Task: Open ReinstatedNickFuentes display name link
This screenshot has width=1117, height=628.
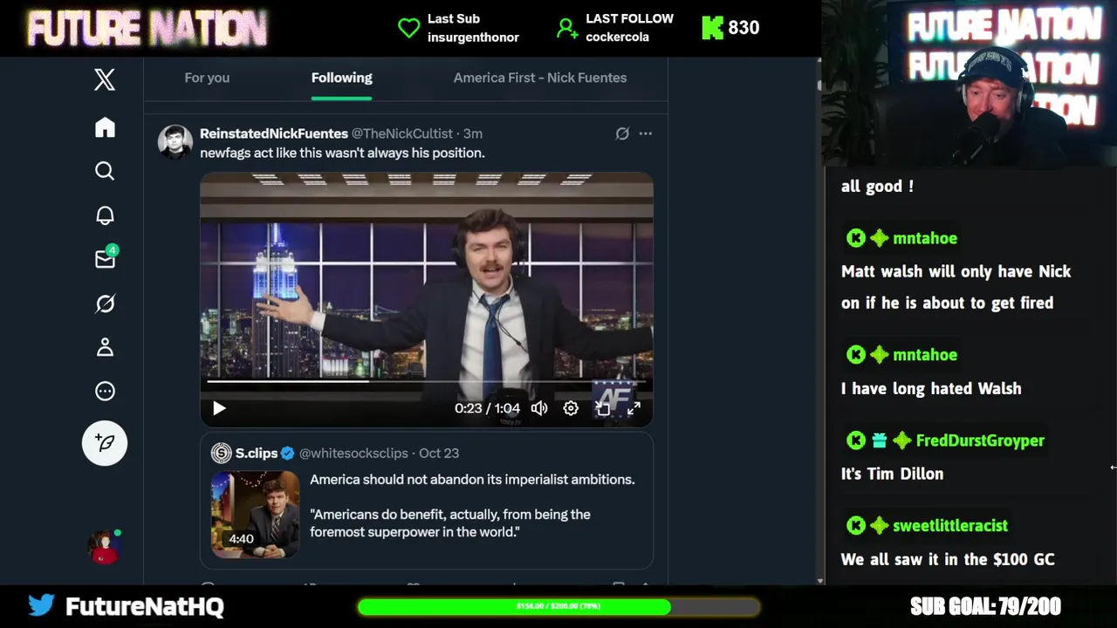Action: coord(274,133)
